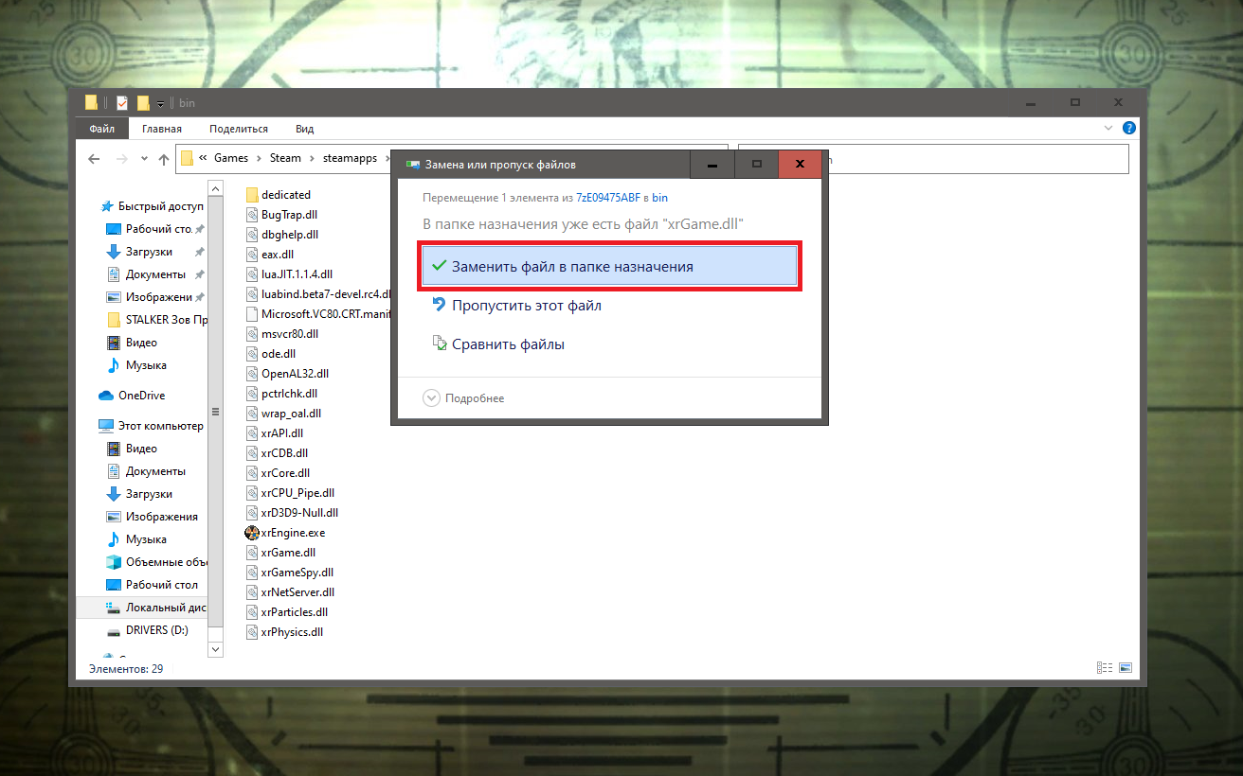Go back with the Explorer back arrow

click(94, 159)
